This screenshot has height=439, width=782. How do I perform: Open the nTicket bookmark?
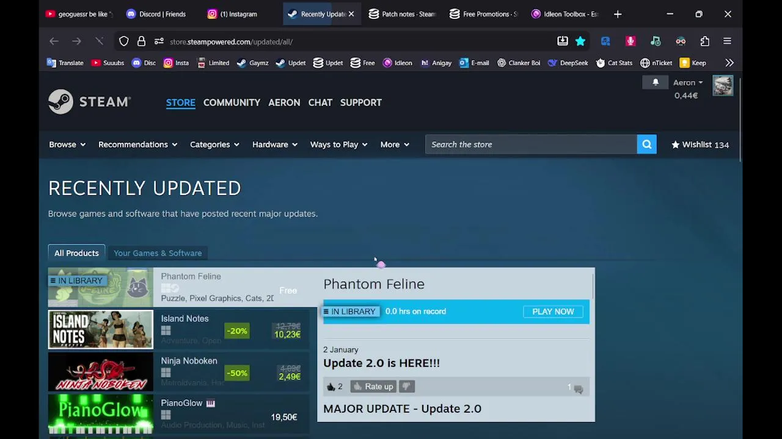point(656,63)
